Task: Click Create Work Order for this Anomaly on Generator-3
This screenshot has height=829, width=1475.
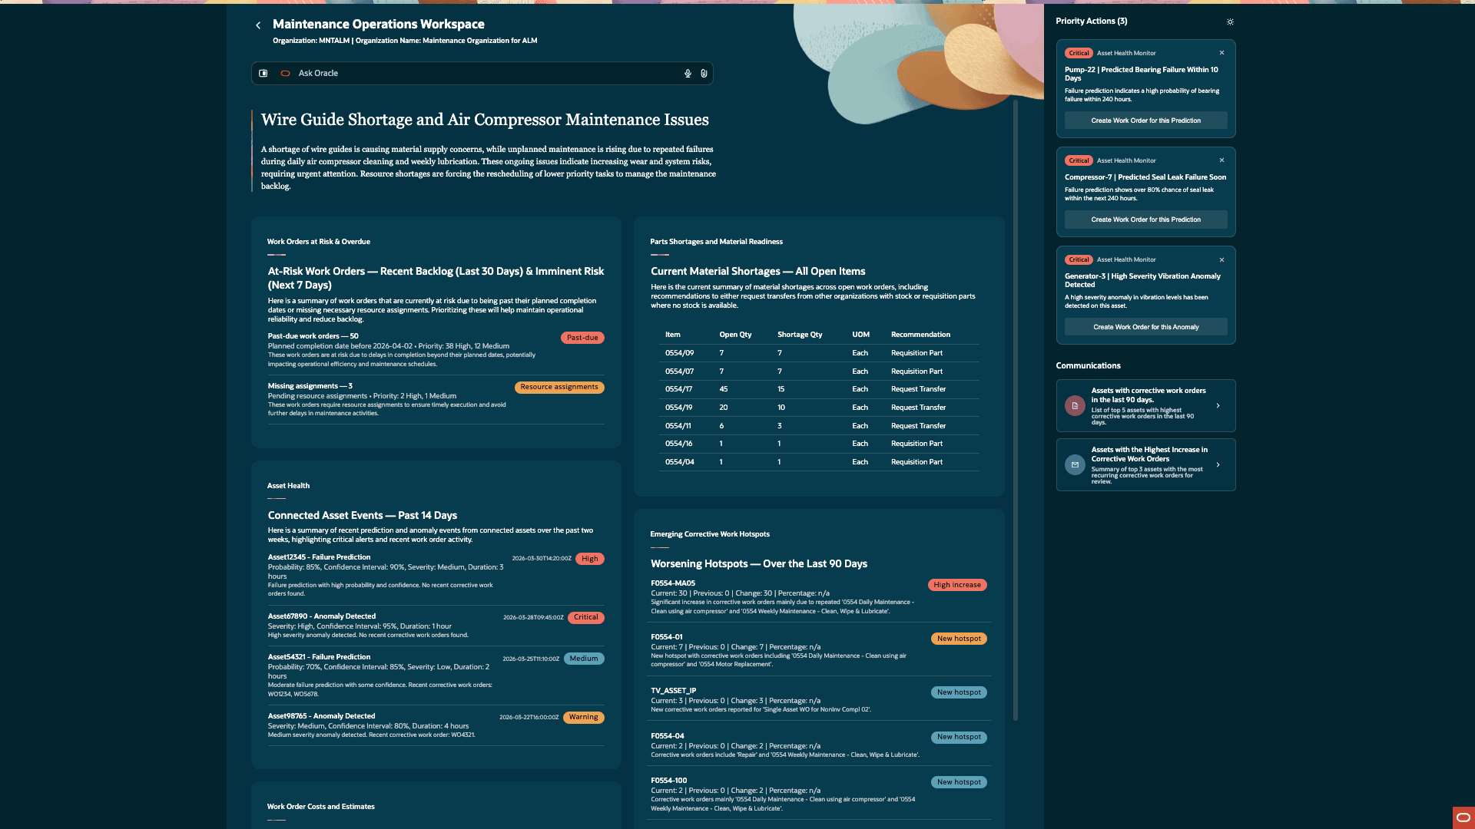Action: click(1145, 326)
